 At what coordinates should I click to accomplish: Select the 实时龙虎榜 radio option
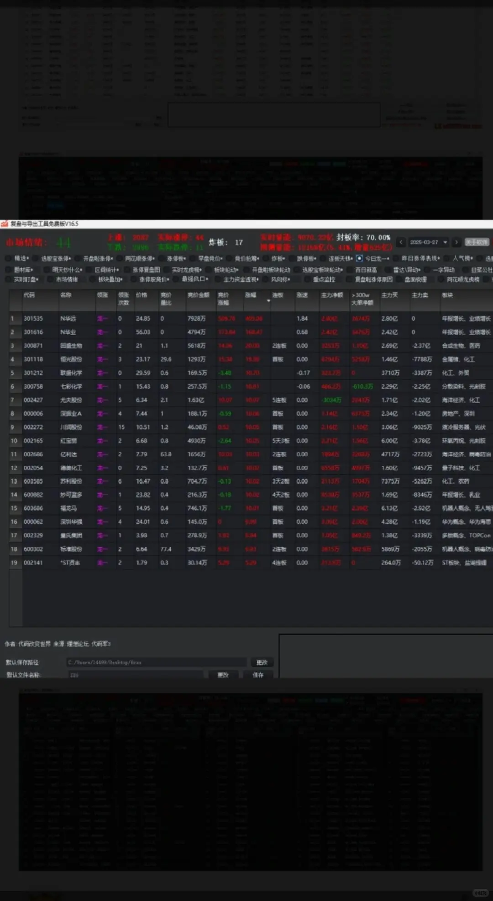click(x=183, y=270)
